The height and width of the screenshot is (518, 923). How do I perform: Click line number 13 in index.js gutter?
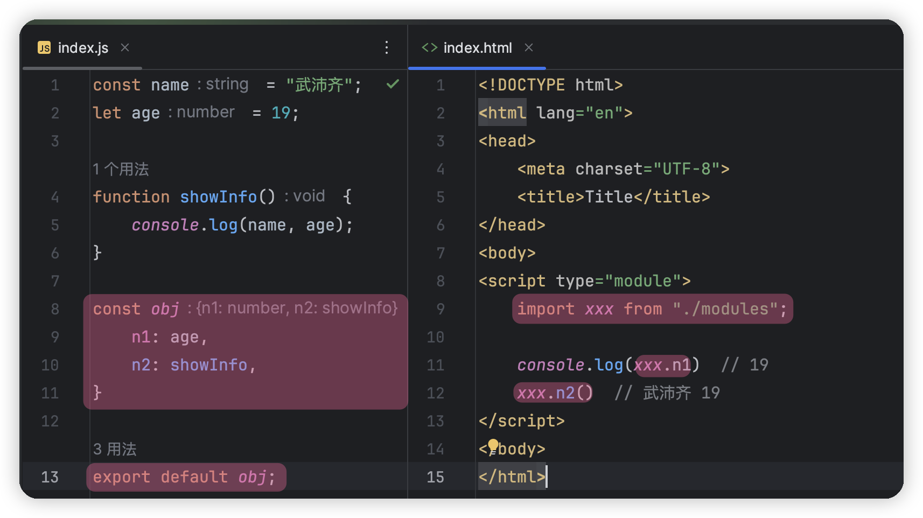(50, 477)
